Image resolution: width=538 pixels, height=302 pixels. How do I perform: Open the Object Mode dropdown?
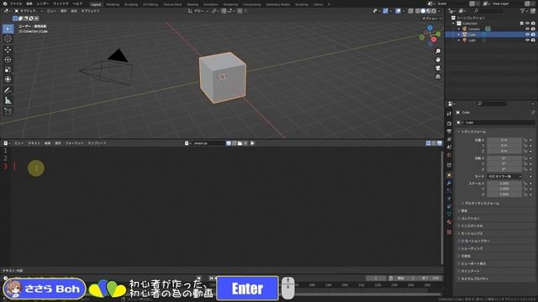(29, 11)
